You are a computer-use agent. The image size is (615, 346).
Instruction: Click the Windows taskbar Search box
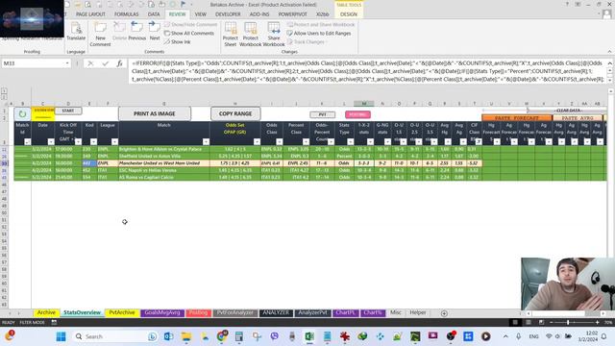point(115,336)
